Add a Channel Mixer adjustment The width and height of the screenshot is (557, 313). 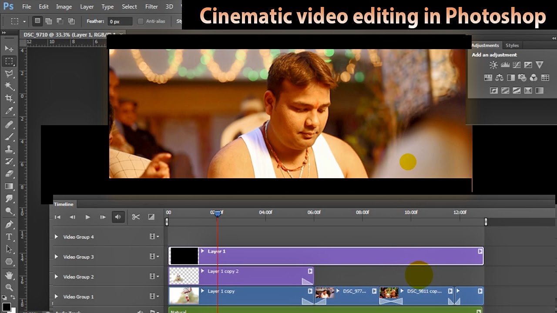pyautogui.click(x=534, y=78)
